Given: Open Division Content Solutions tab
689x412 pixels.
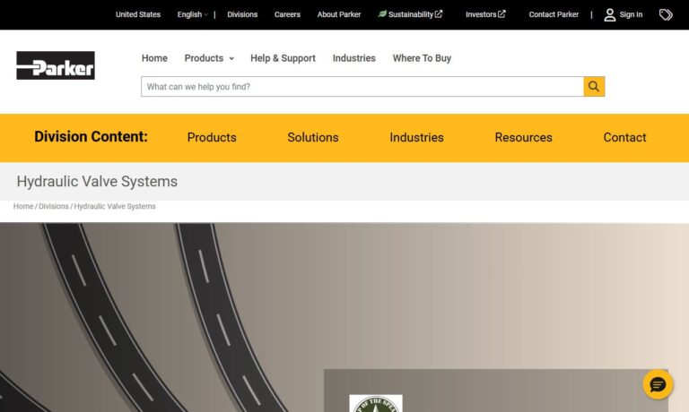Looking at the screenshot, I should tap(313, 137).
